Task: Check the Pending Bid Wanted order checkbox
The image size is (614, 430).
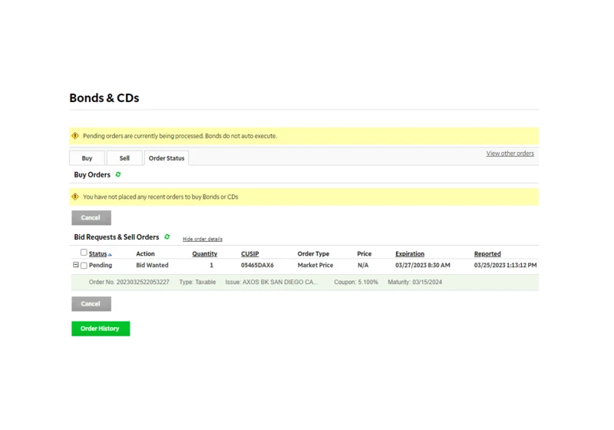Action: coord(84,266)
